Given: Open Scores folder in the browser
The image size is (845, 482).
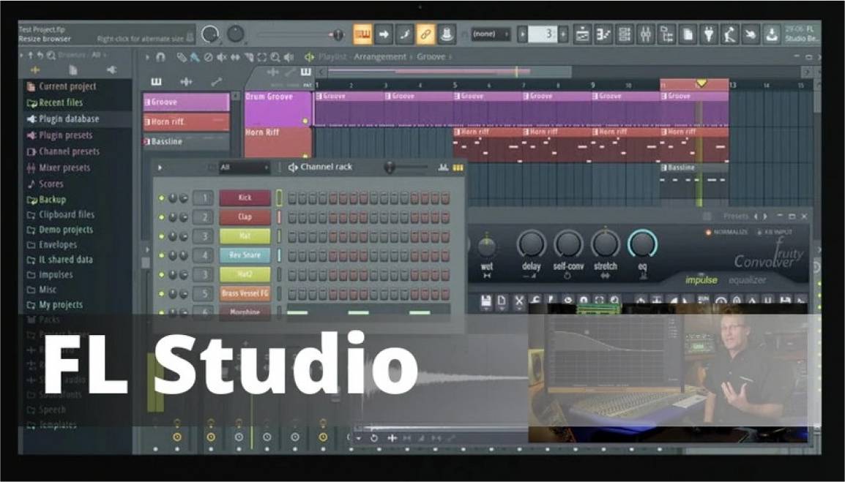Looking at the screenshot, I should [51, 184].
